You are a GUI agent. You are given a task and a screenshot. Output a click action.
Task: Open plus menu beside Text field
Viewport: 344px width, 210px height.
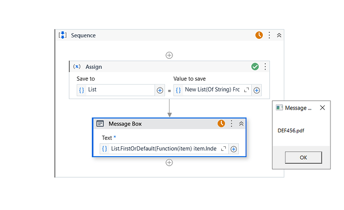(x=233, y=148)
